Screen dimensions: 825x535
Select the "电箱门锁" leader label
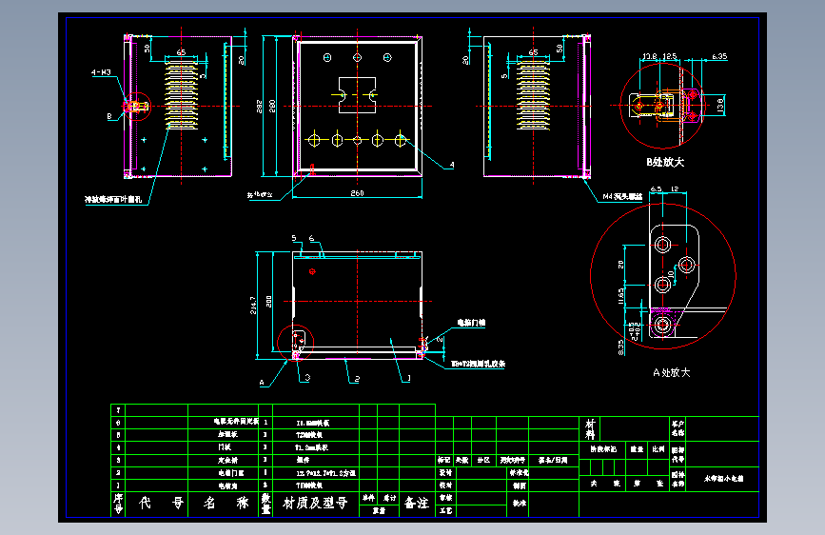pos(471,323)
